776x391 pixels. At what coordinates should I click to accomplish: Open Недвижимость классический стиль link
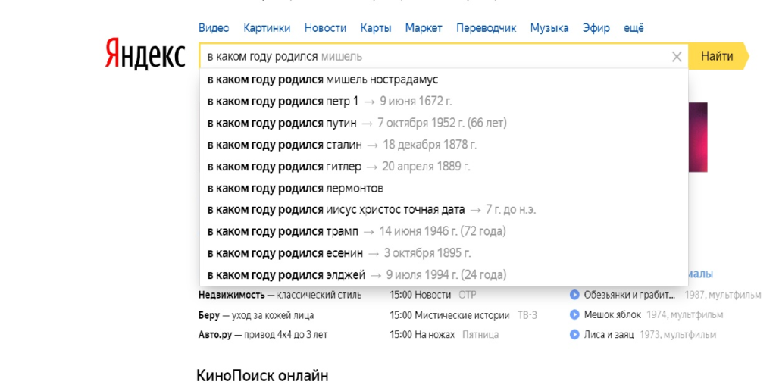tap(280, 295)
